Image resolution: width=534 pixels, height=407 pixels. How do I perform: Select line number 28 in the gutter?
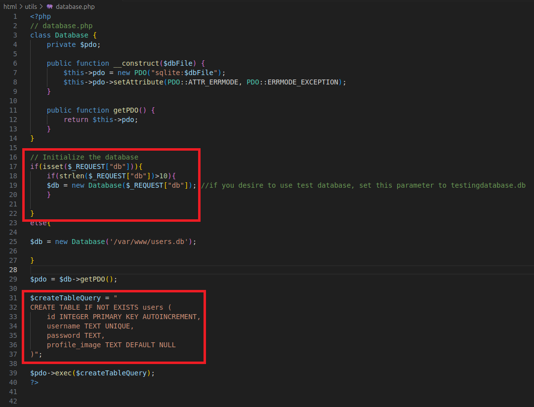click(13, 270)
